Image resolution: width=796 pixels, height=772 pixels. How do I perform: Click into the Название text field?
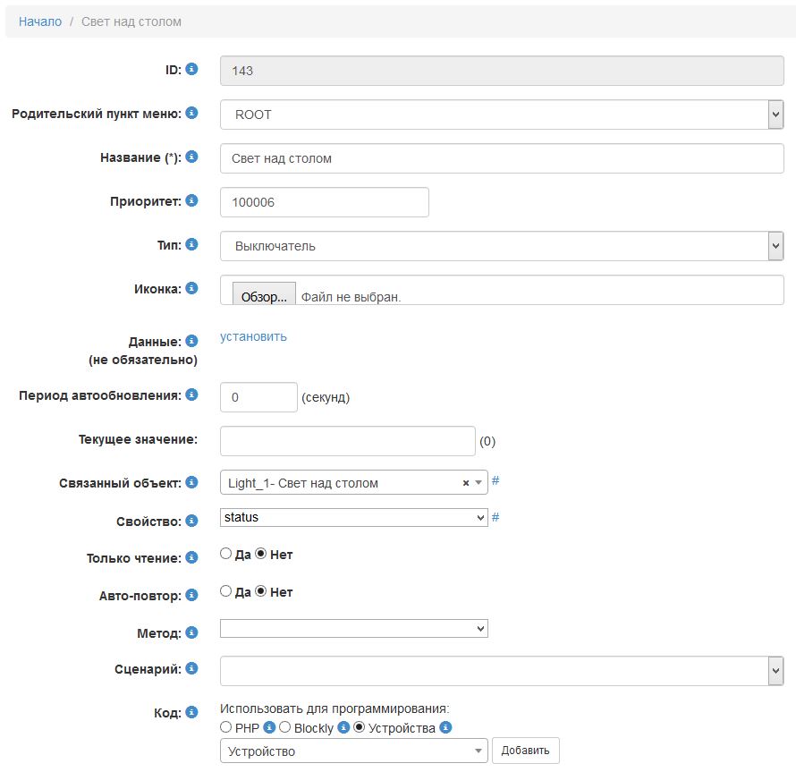pyautogui.click(x=501, y=158)
